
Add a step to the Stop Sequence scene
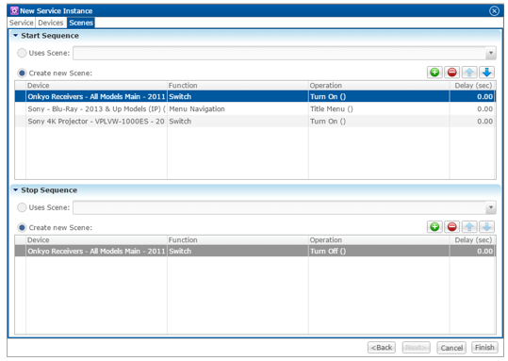[434, 227]
